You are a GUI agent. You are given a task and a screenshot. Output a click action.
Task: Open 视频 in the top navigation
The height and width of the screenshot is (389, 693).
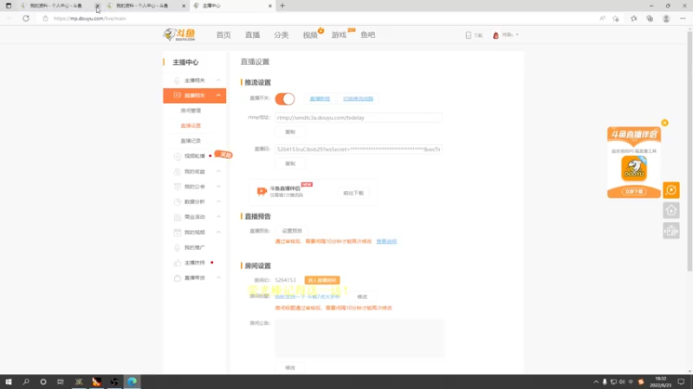(310, 35)
